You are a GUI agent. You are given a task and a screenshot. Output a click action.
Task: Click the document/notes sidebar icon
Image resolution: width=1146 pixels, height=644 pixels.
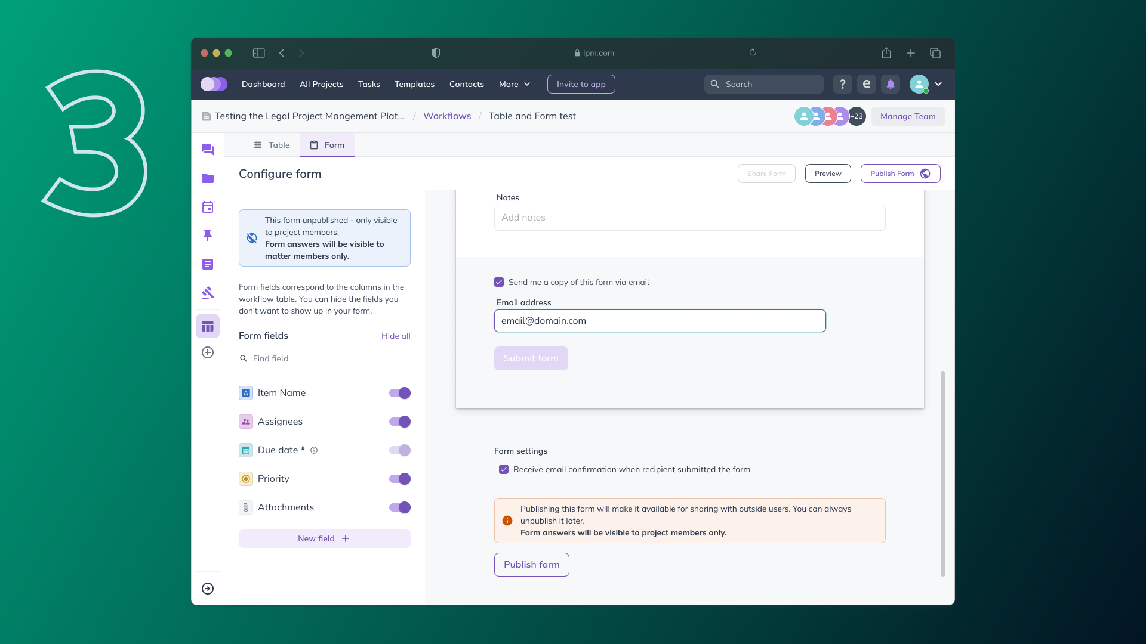(x=207, y=264)
